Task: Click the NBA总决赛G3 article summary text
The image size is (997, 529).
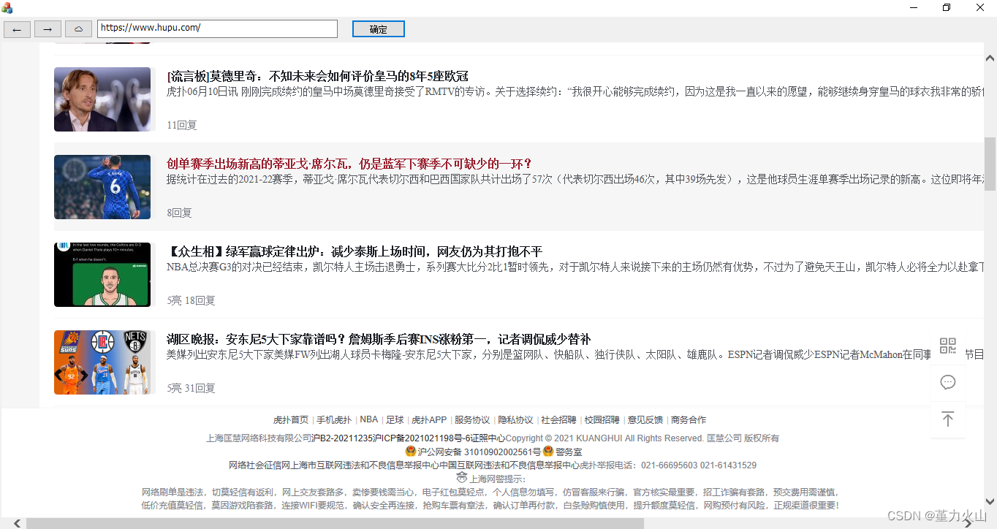Action: point(575,267)
